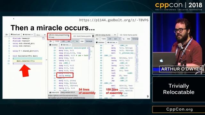This screenshot has width=205, height=115.
Task: Click the callq operator new assembly line
Action: point(74,48)
